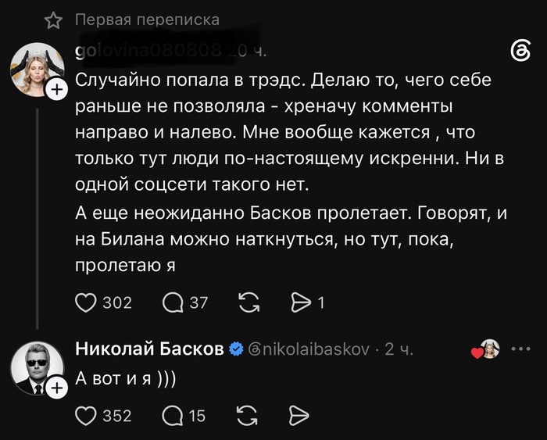
Task: Open Nikolai Baskov's profile photo with sunglasses
Action: pyautogui.click(x=37, y=368)
